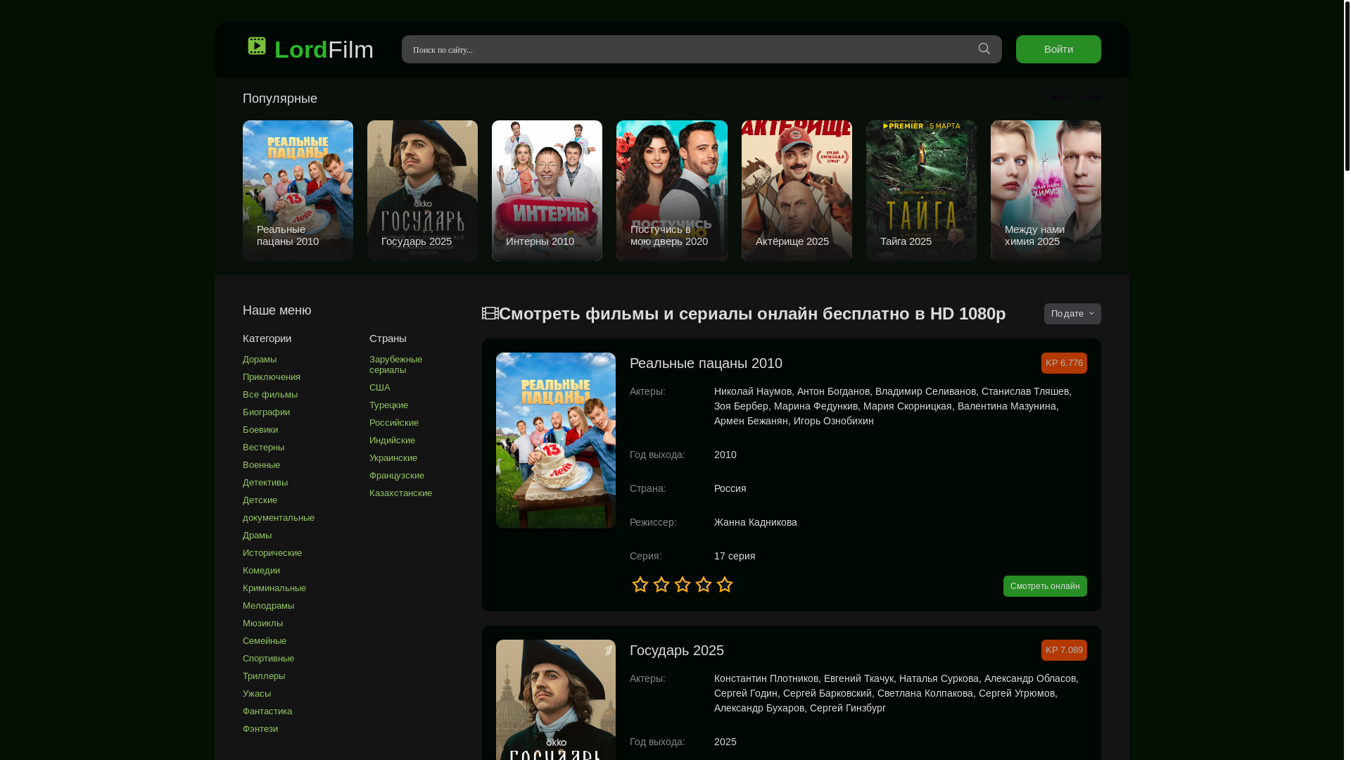Click the Войти login button

[1058, 49]
